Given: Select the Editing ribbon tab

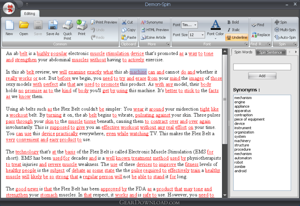Looking at the screenshot, I should (x=29, y=14).
